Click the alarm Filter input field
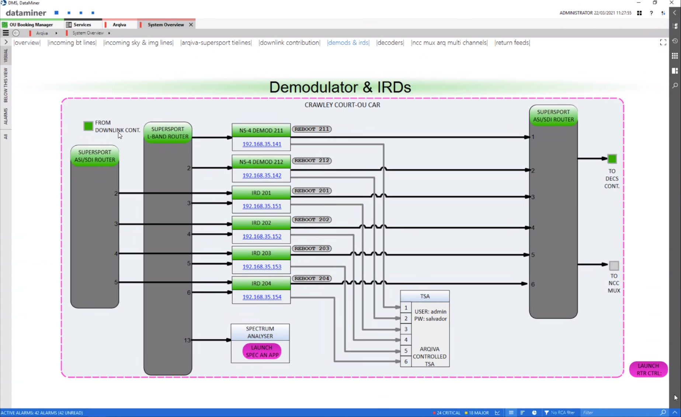Image resolution: width=681 pixels, height=417 pixels. 620,413
